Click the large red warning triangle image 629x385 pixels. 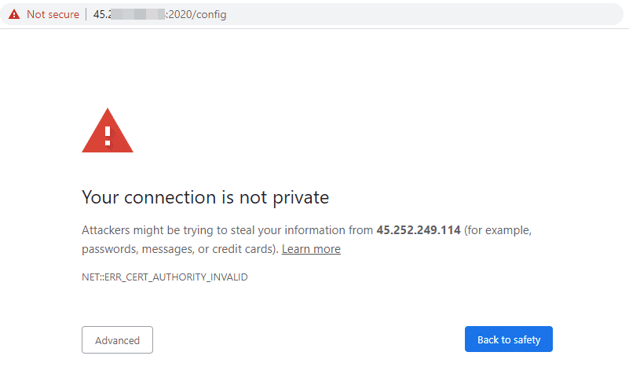pos(108,131)
